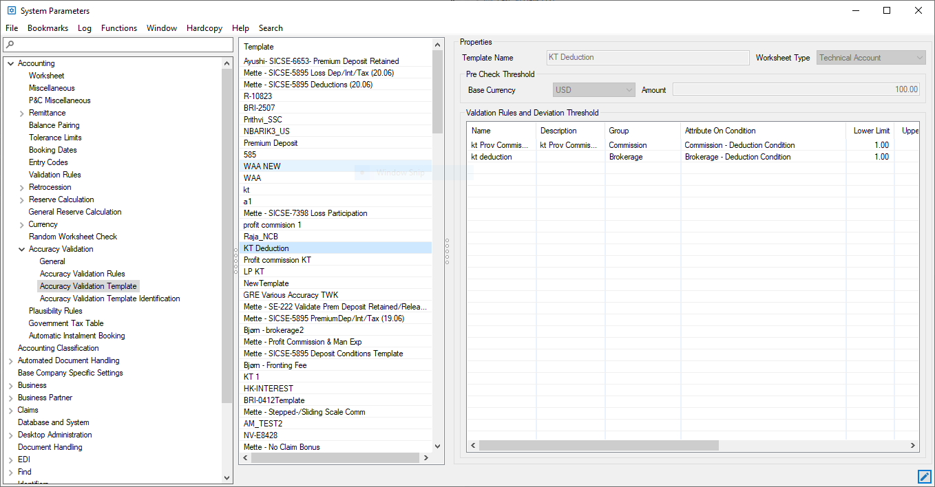Collapse the Accounting tree node
This screenshot has width=935, height=487.
[x=10, y=63]
